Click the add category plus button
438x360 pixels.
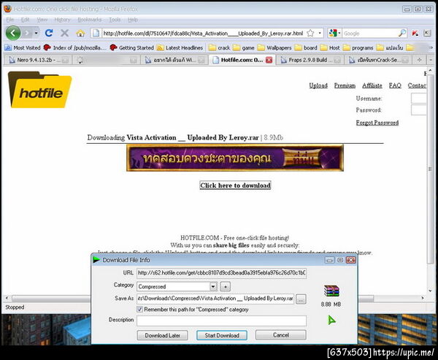[x=226, y=286]
